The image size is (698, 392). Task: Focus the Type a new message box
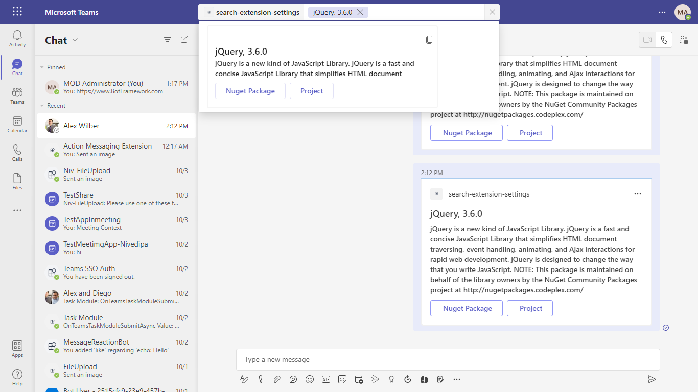[448, 360]
